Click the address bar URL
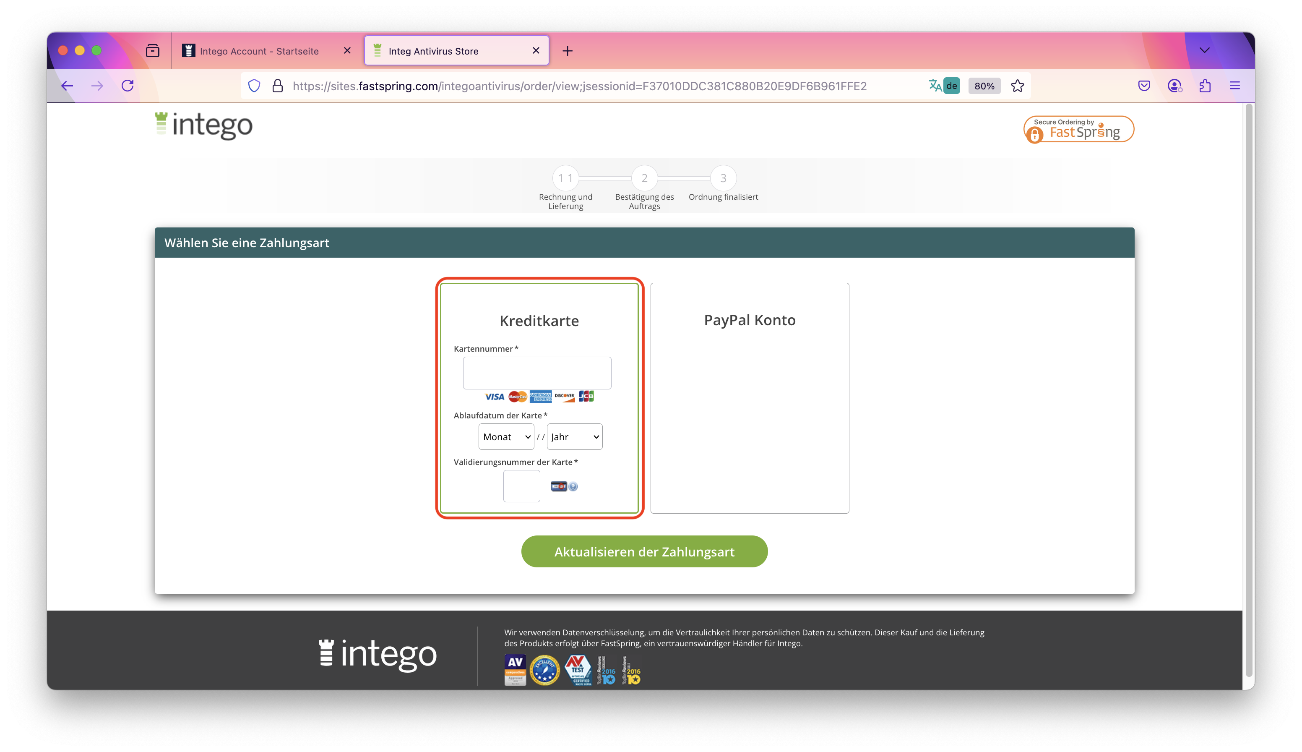The image size is (1302, 752). point(579,86)
